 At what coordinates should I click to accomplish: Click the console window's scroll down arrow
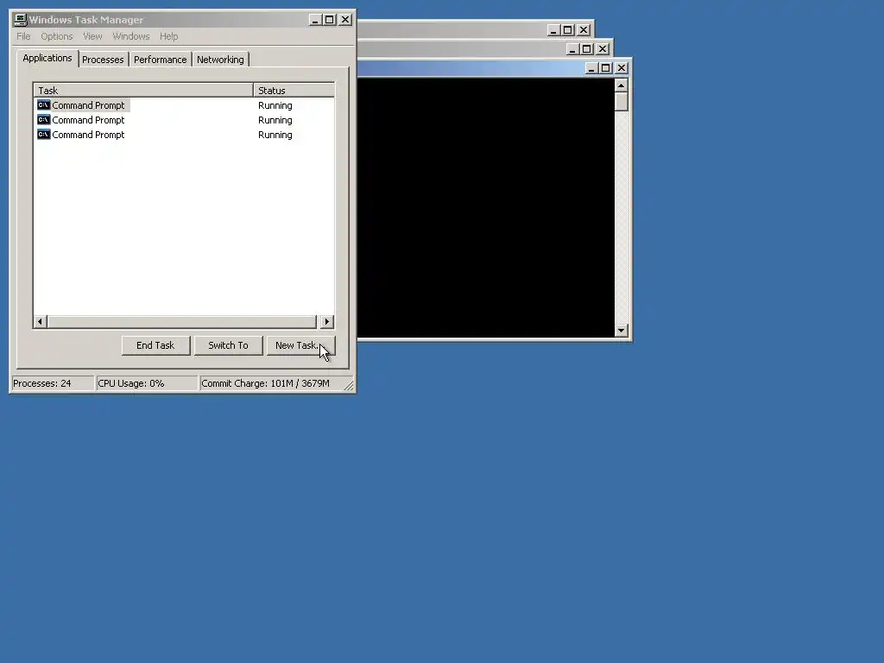pyautogui.click(x=622, y=331)
